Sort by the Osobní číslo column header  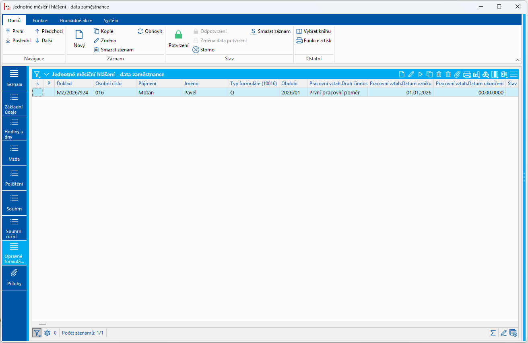coord(114,84)
